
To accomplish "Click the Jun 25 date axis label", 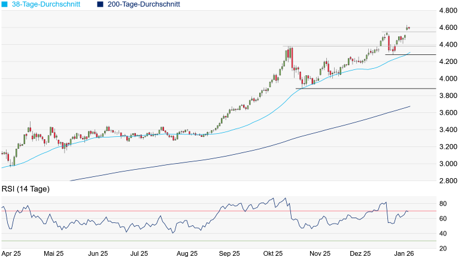I will [x=98, y=253].
